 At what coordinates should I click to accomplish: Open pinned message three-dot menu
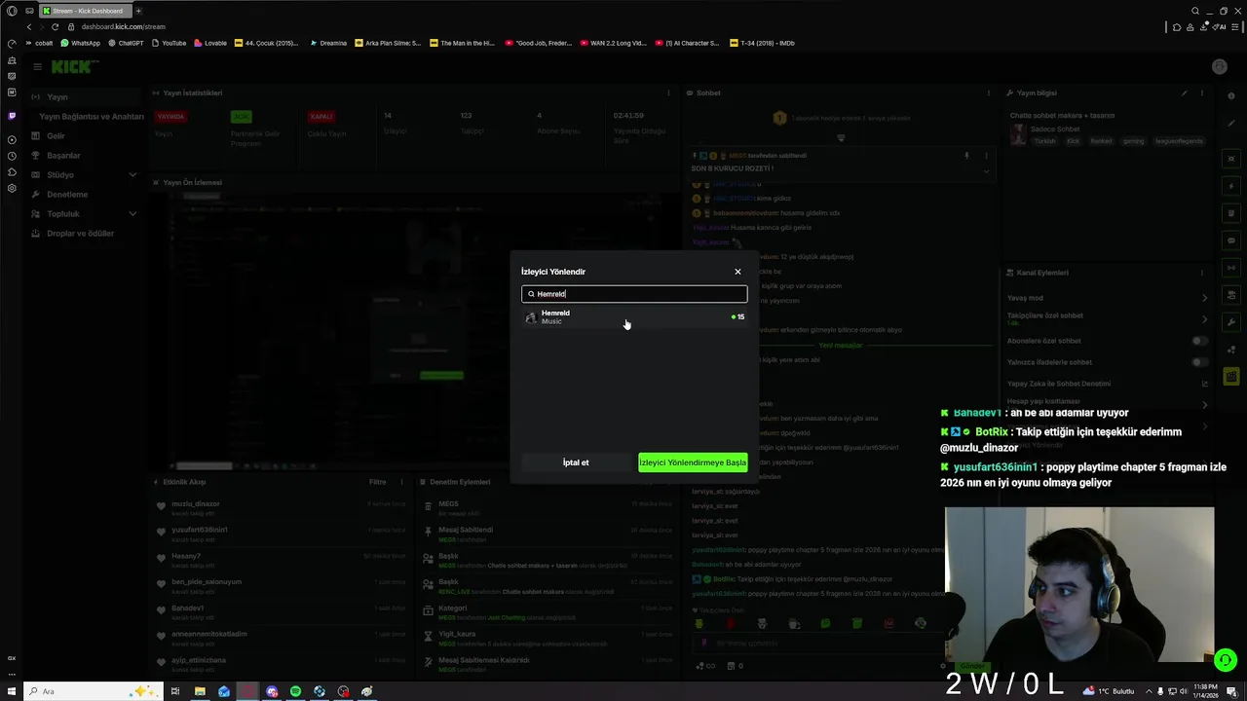(x=986, y=156)
